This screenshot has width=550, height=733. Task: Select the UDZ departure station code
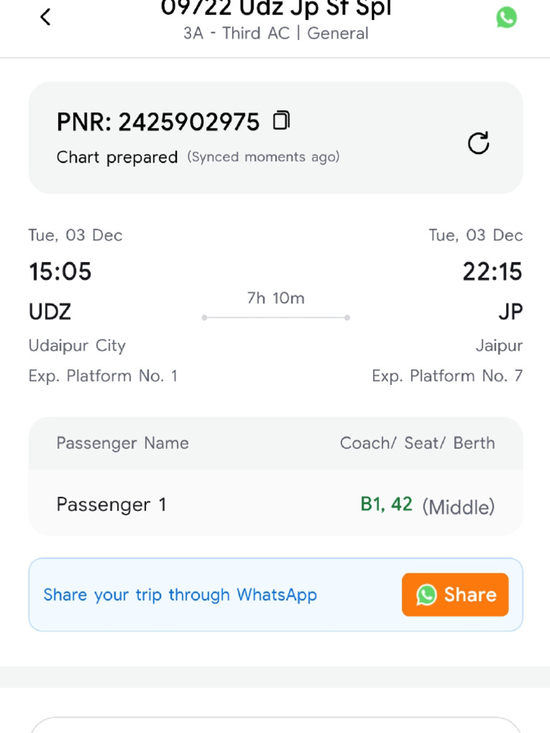coord(49,312)
